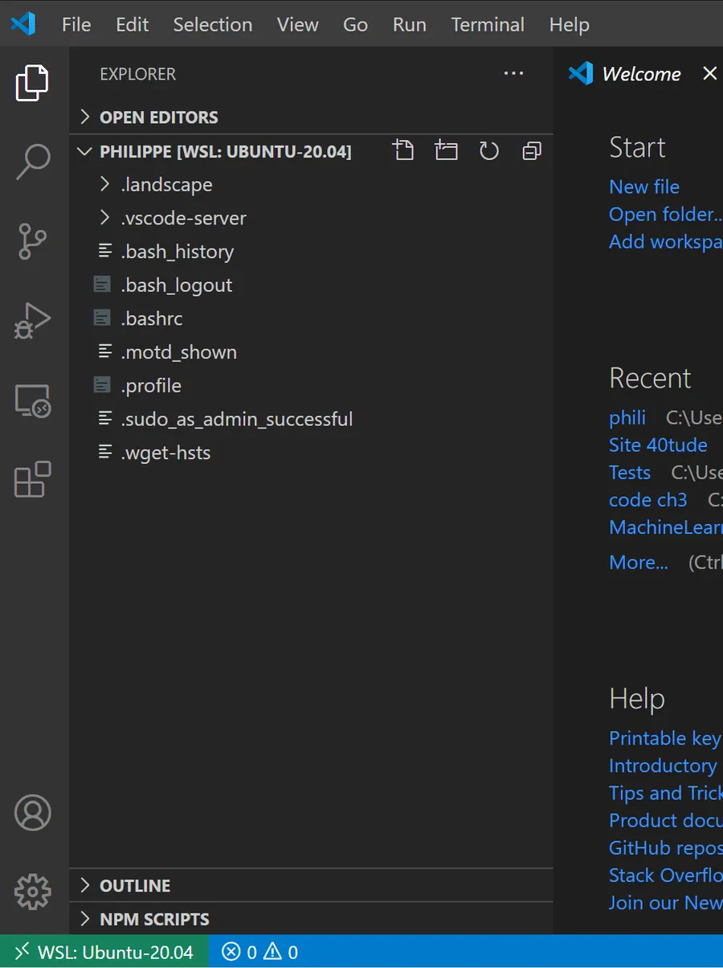This screenshot has width=723, height=968.
Task: Open the recent MachineLearning link
Action: click(x=665, y=527)
